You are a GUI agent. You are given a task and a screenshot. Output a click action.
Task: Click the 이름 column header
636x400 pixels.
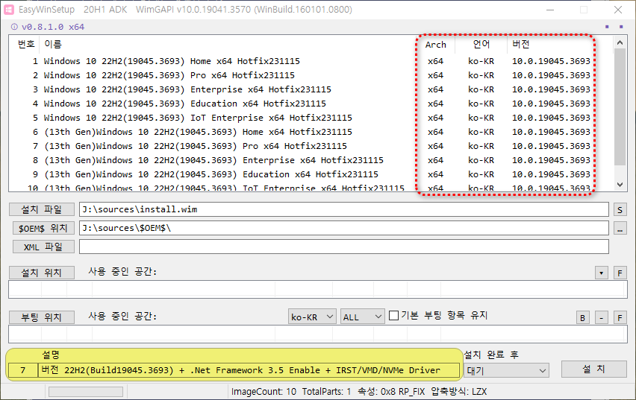pyautogui.click(x=53, y=44)
